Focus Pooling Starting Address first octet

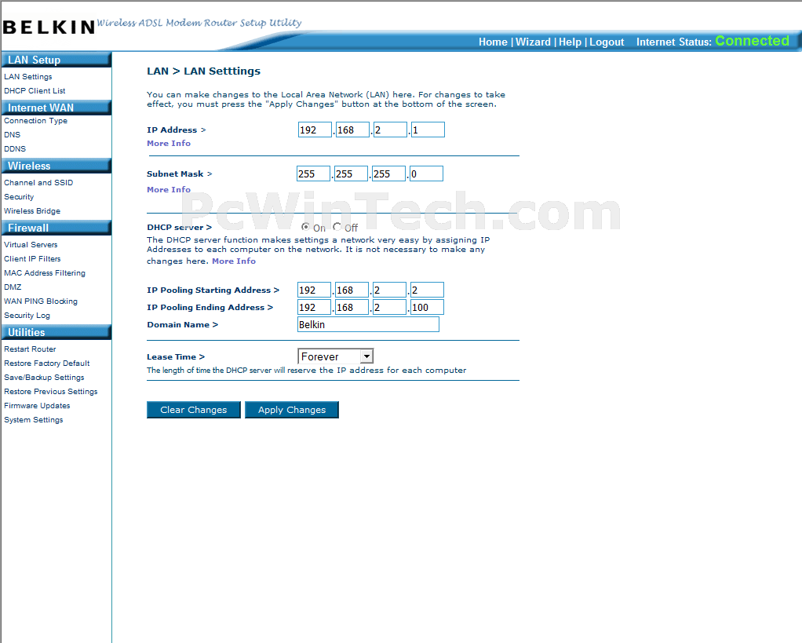(314, 290)
